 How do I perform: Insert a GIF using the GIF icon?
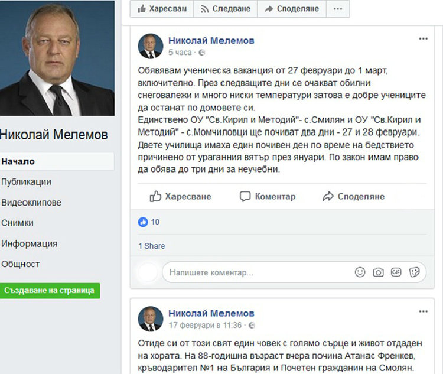396,272
